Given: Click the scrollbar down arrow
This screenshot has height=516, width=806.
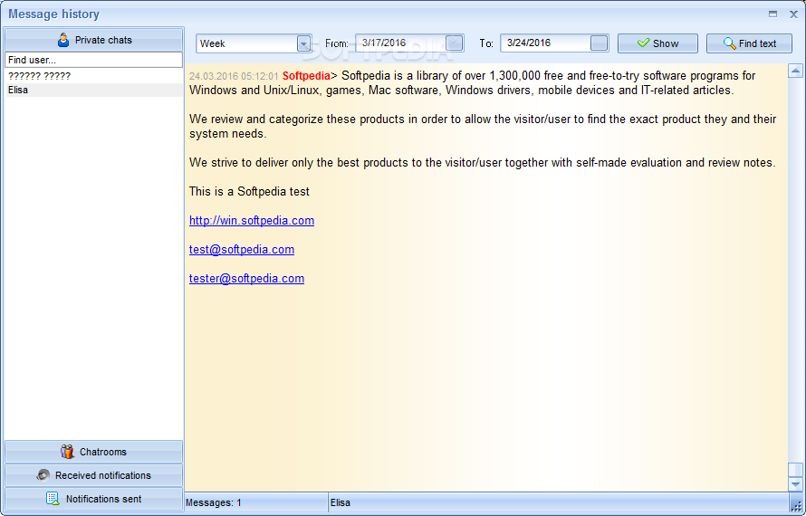Looking at the screenshot, I should (795, 484).
